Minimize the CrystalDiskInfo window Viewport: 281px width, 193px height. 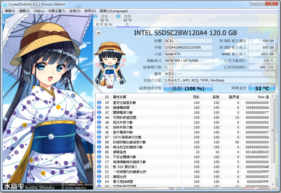point(254,3)
